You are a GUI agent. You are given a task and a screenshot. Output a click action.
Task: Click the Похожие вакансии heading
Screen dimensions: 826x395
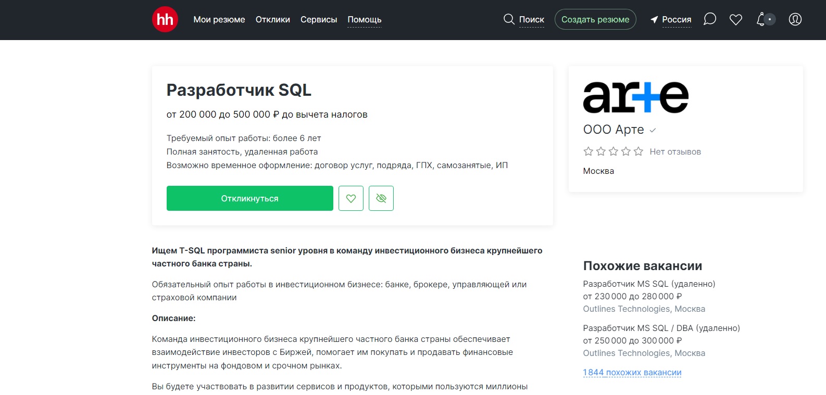pos(643,266)
